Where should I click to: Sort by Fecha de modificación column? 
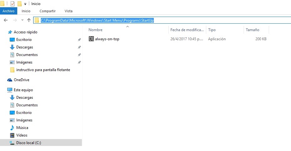[x=187, y=30]
